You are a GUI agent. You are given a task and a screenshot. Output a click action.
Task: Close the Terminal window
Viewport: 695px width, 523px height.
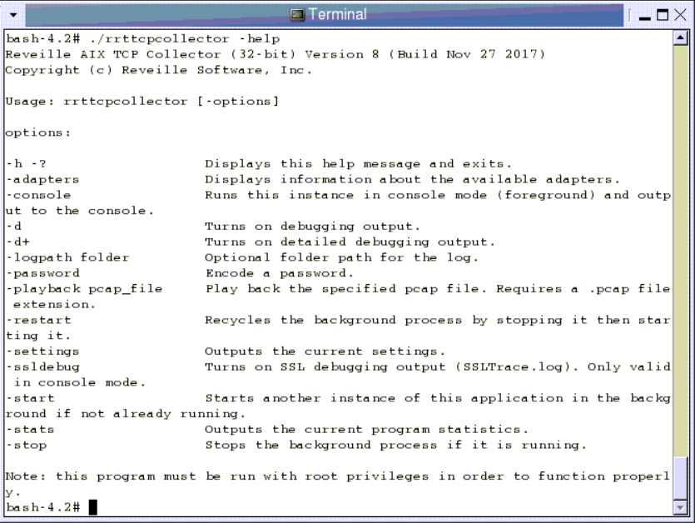(x=680, y=16)
